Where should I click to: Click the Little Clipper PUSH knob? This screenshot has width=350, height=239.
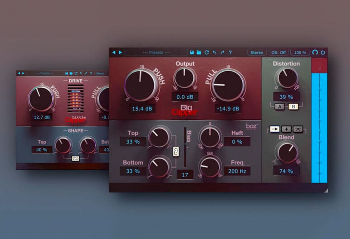click(x=41, y=99)
